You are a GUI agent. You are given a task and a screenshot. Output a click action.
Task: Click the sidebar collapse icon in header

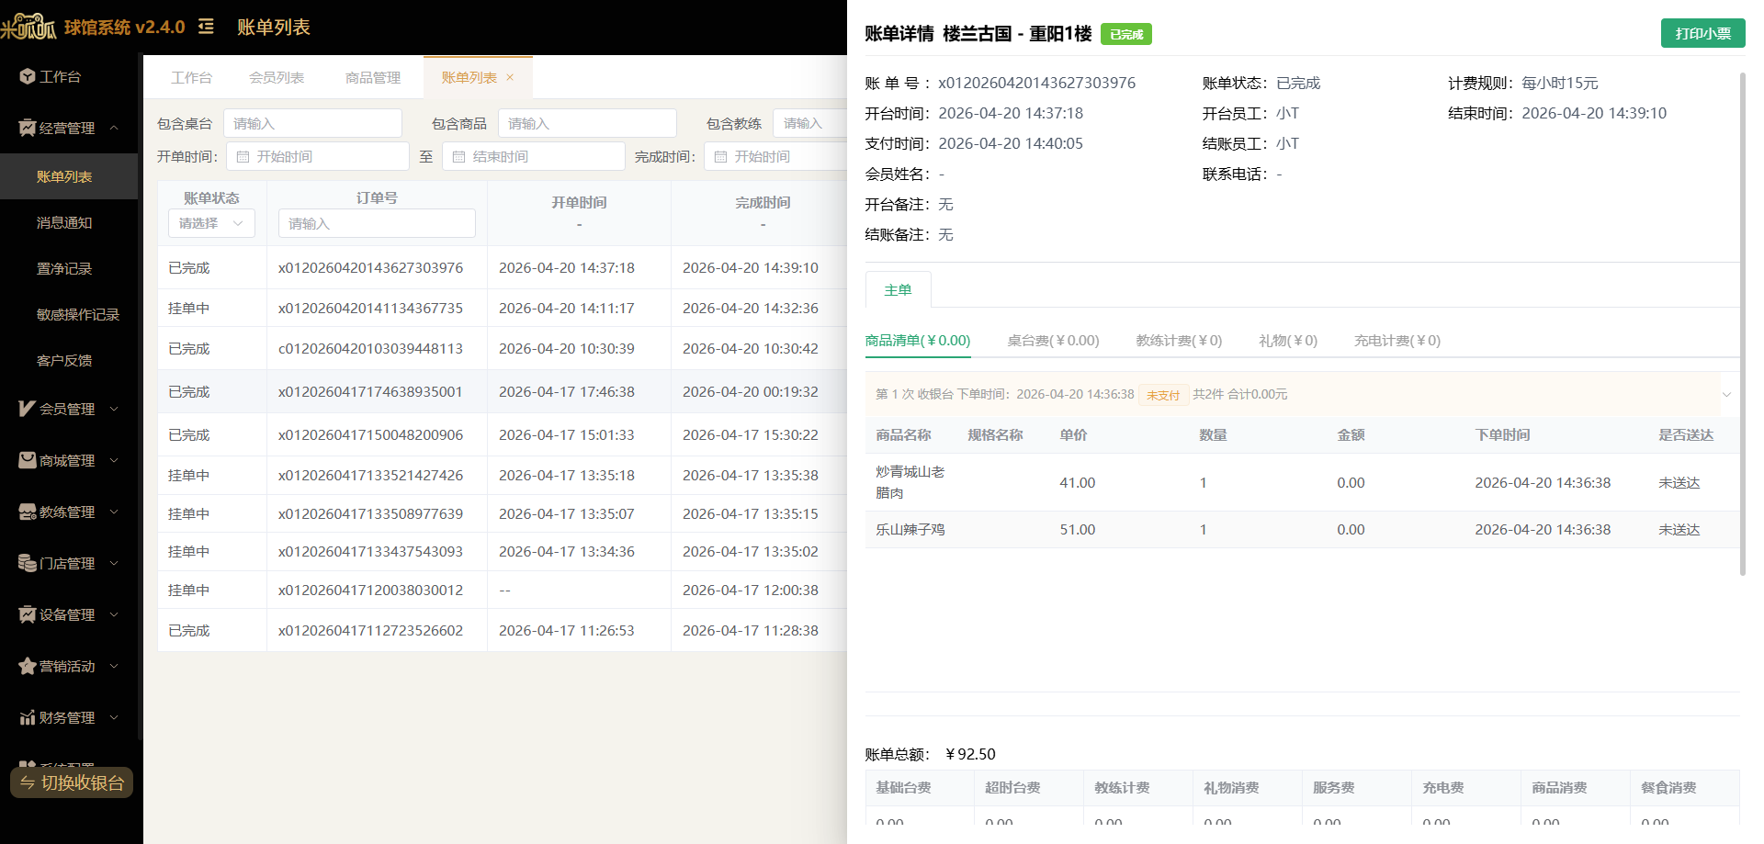[206, 27]
